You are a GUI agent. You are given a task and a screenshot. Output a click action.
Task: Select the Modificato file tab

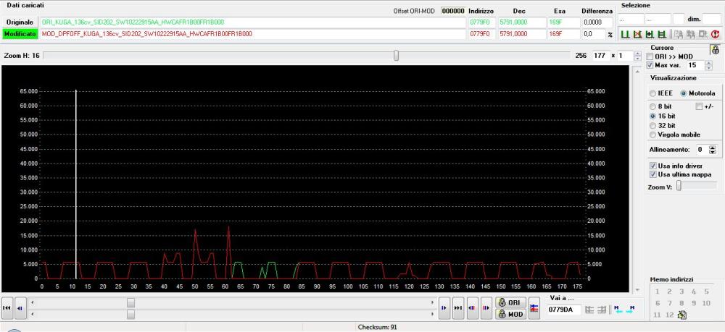point(20,34)
